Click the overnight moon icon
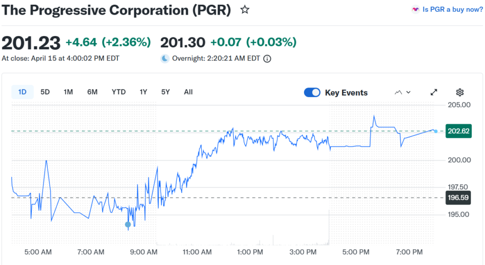Image resolution: width=485 pixels, height=265 pixels. (x=165, y=59)
